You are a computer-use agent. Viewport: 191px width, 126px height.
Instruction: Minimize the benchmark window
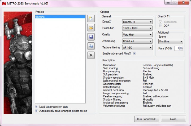click(168, 3)
